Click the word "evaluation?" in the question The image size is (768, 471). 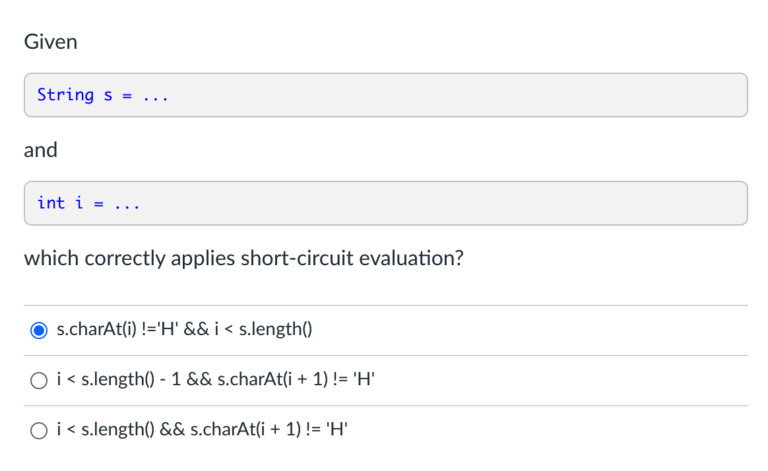pos(411,258)
